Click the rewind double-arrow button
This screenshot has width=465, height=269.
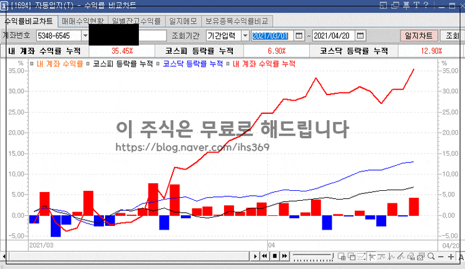(x=265, y=256)
